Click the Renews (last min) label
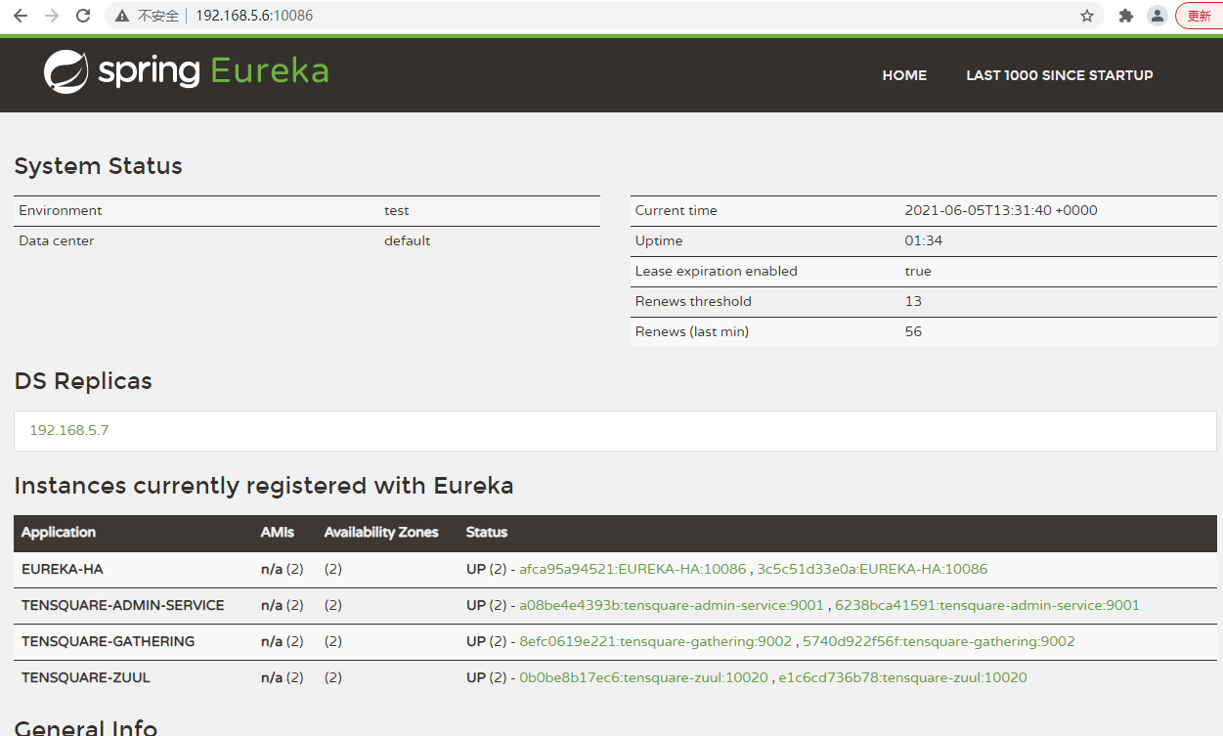1223x736 pixels. click(x=692, y=331)
